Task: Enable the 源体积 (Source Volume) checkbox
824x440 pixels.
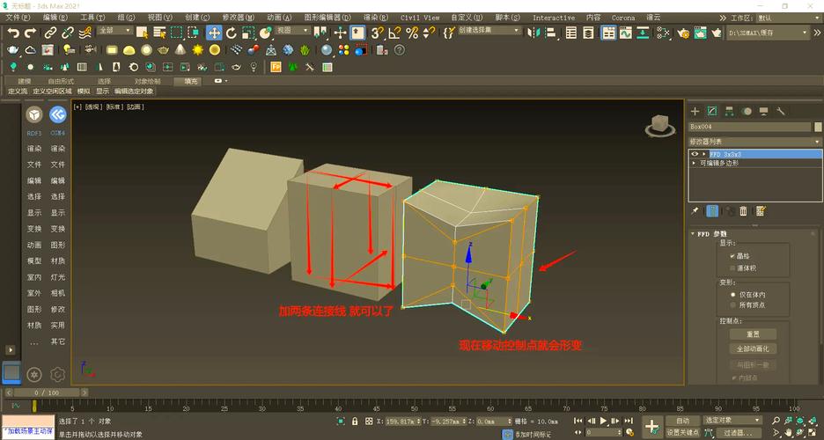Action: tap(732, 268)
